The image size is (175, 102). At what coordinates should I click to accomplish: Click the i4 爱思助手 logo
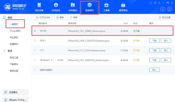(15, 7)
